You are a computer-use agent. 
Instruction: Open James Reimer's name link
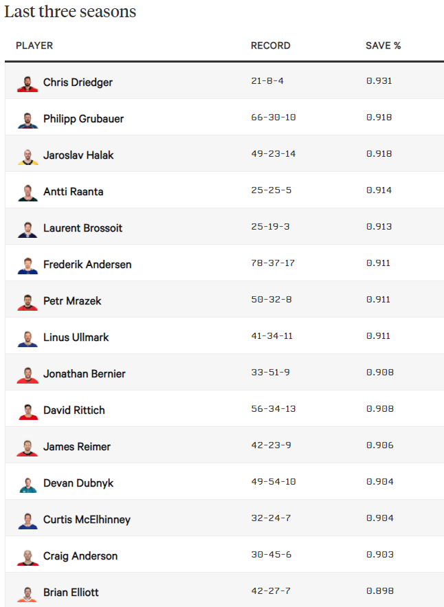coord(77,447)
